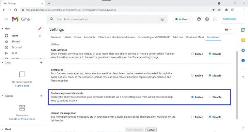
Task: Click the eye icon in address bar
Action: [x=213, y=10]
